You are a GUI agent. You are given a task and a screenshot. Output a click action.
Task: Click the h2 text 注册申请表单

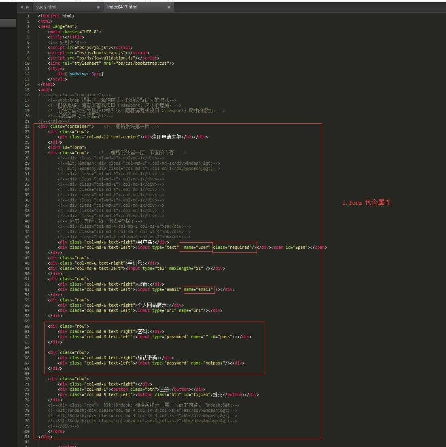point(167,137)
